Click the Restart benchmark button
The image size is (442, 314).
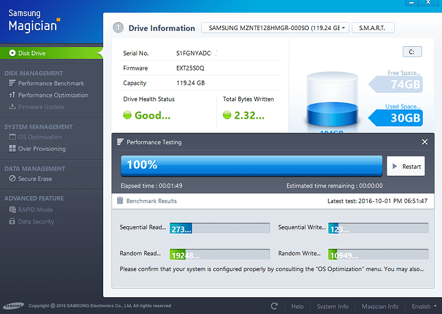[x=405, y=167]
